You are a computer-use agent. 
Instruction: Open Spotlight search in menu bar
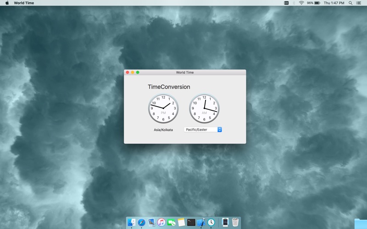click(x=350, y=3)
